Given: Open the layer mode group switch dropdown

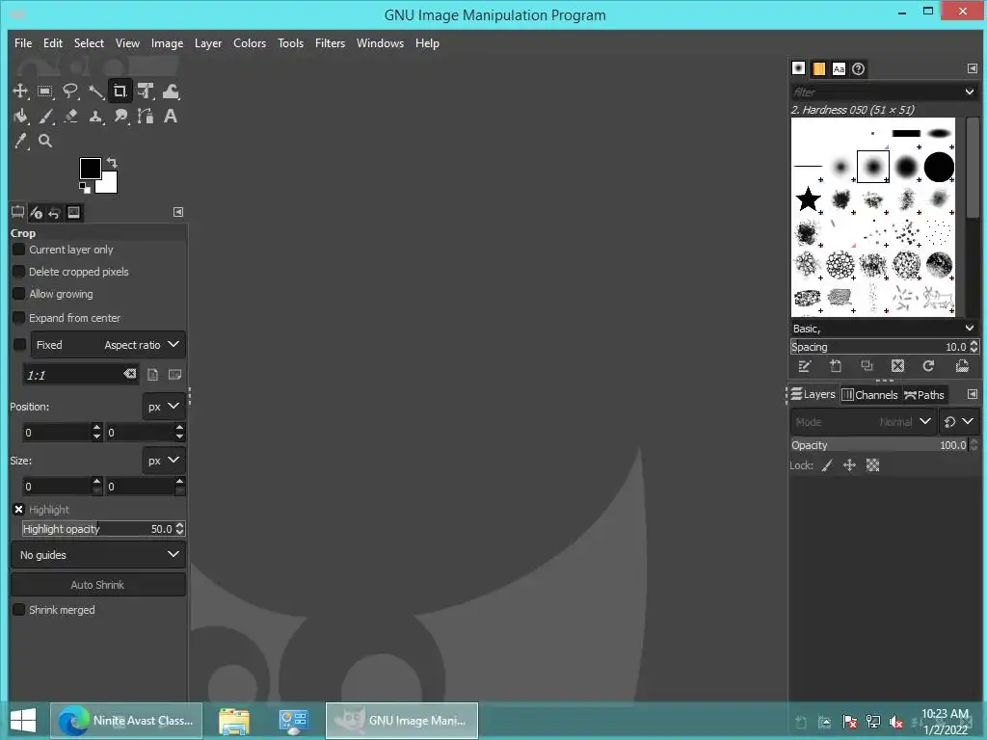Looking at the screenshot, I should point(959,422).
